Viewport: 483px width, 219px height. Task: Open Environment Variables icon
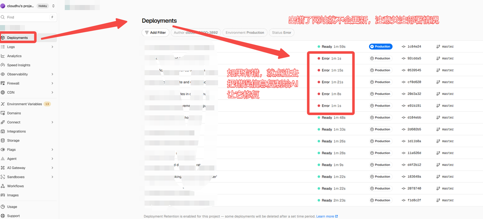(x=3, y=104)
